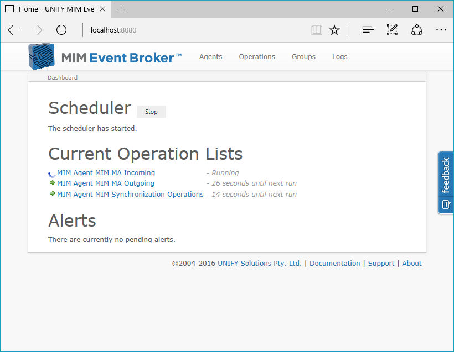The height and width of the screenshot is (352, 454).
Task: Open the Operations menu
Action: (x=257, y=57)
